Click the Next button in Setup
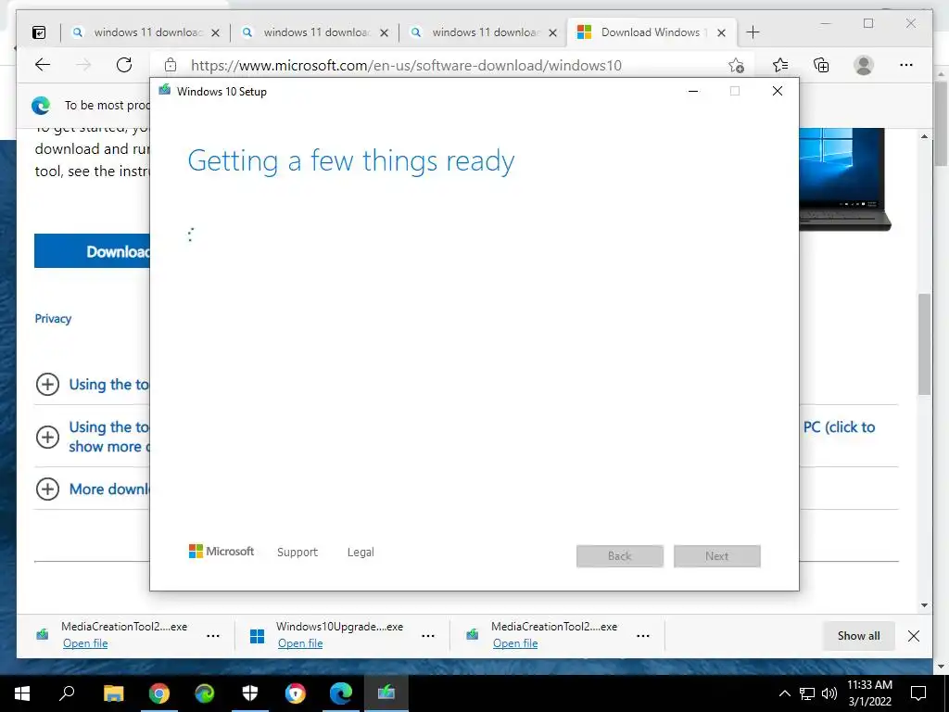Image resolution: width=949 pixels, height=712 pixels. click(x=717, y=556)
